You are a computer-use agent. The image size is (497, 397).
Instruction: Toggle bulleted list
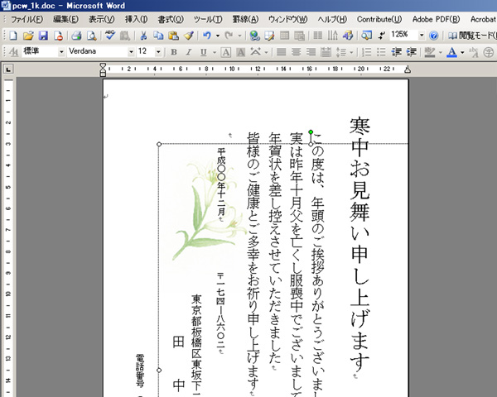click(x=381, y=52)
